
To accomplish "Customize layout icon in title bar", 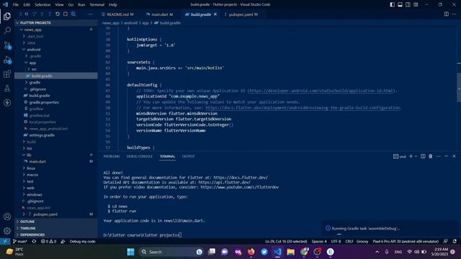I will (x=416, y=4).
